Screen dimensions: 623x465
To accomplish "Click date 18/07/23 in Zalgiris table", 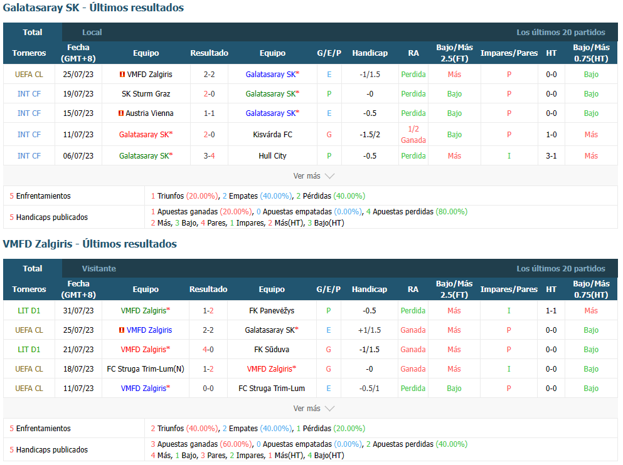I will coord(78,369).
